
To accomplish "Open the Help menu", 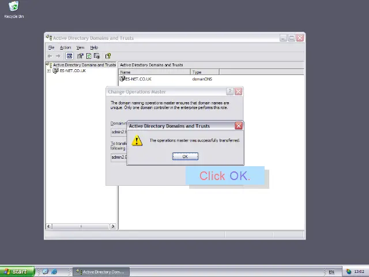I will tap(94, 47).
